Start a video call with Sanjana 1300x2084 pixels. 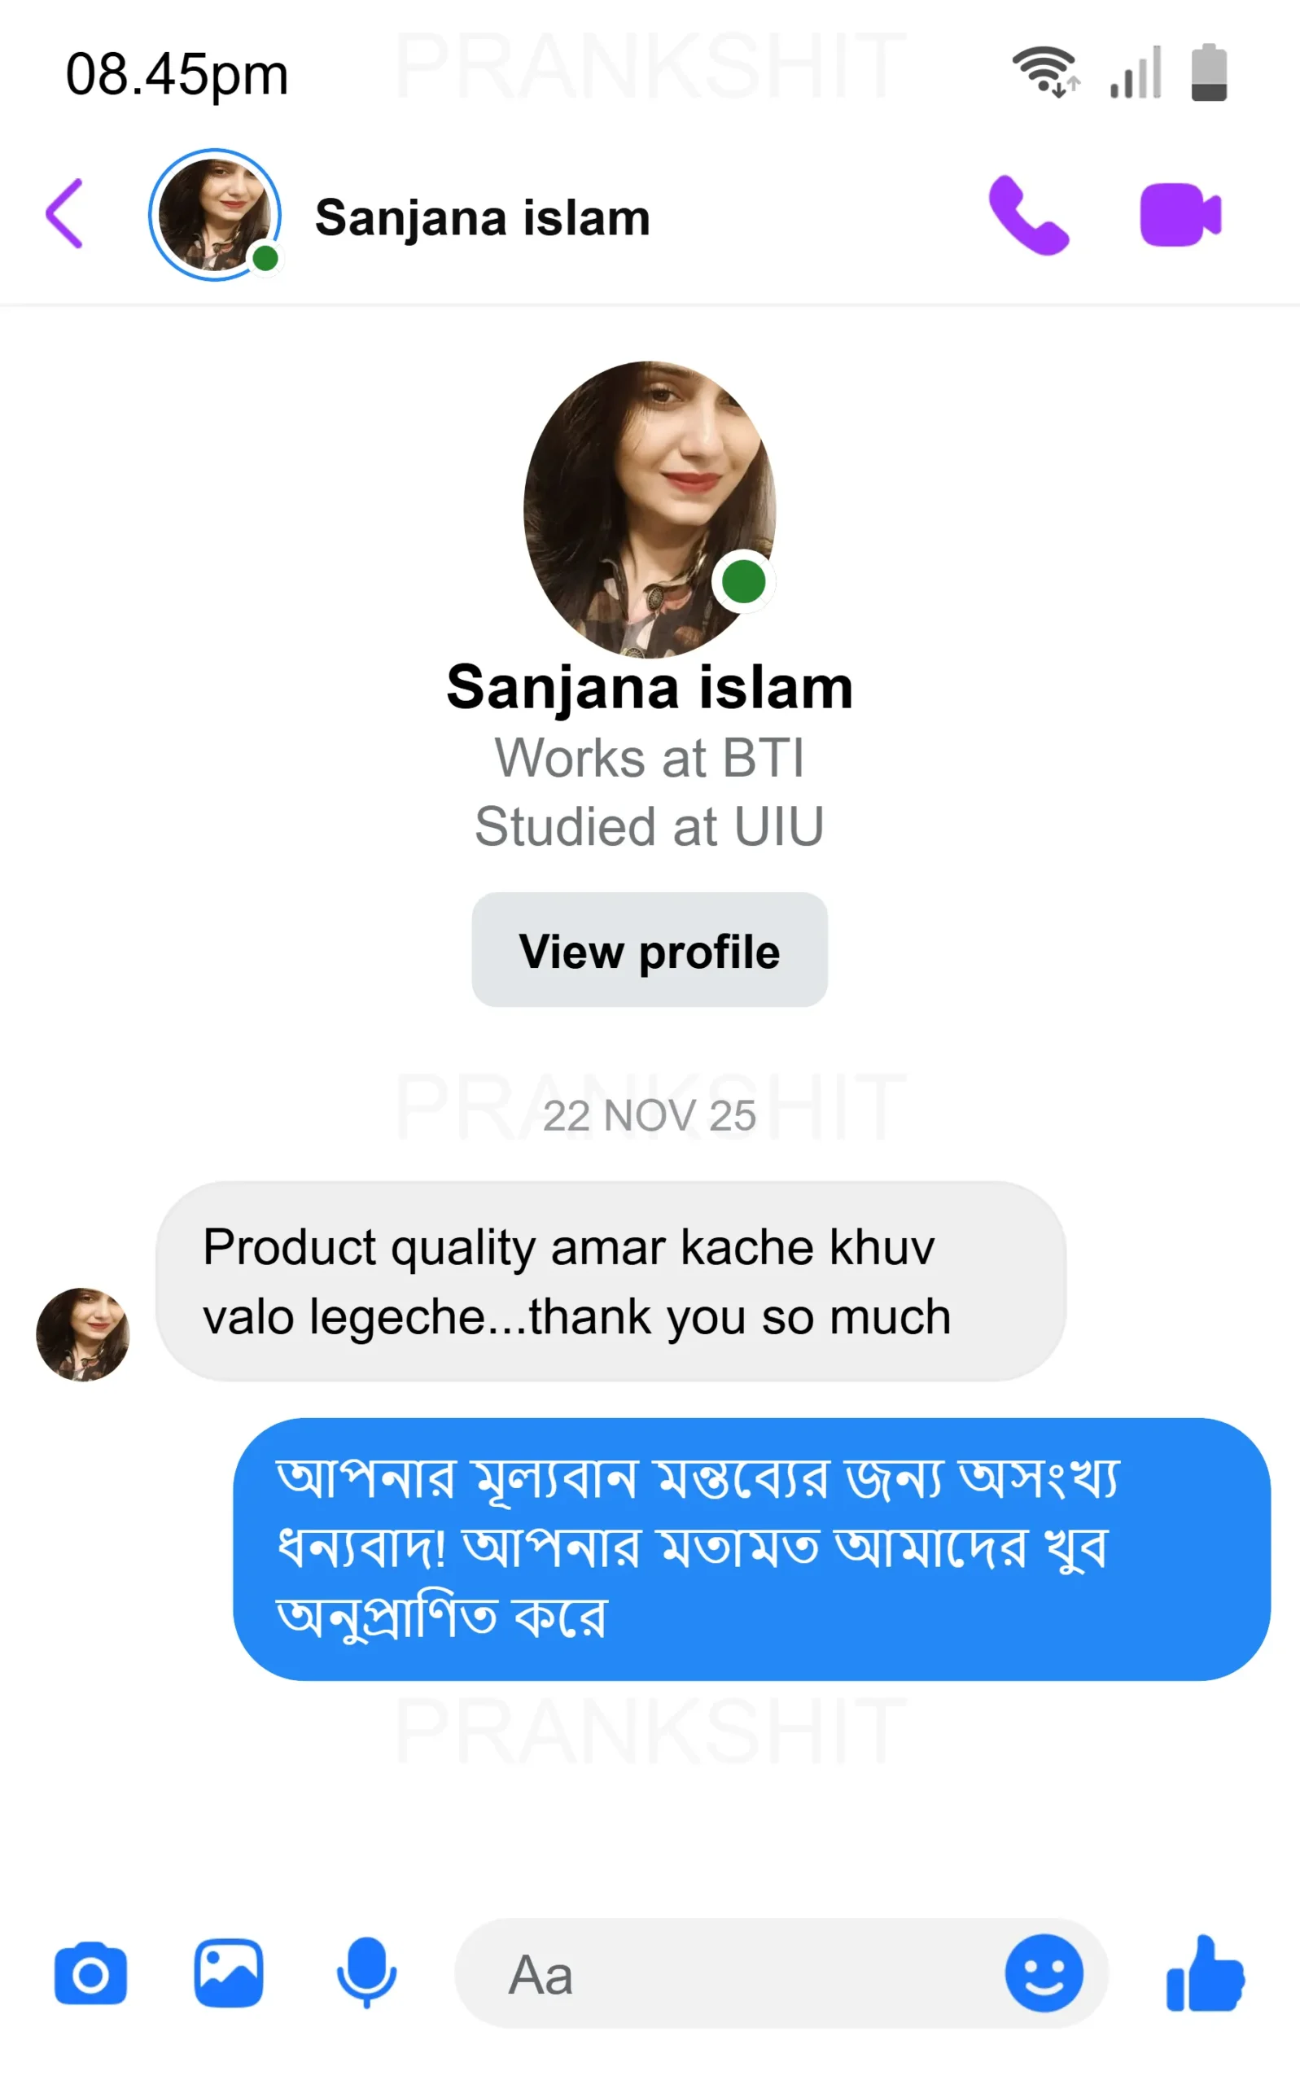[1180, 215]
